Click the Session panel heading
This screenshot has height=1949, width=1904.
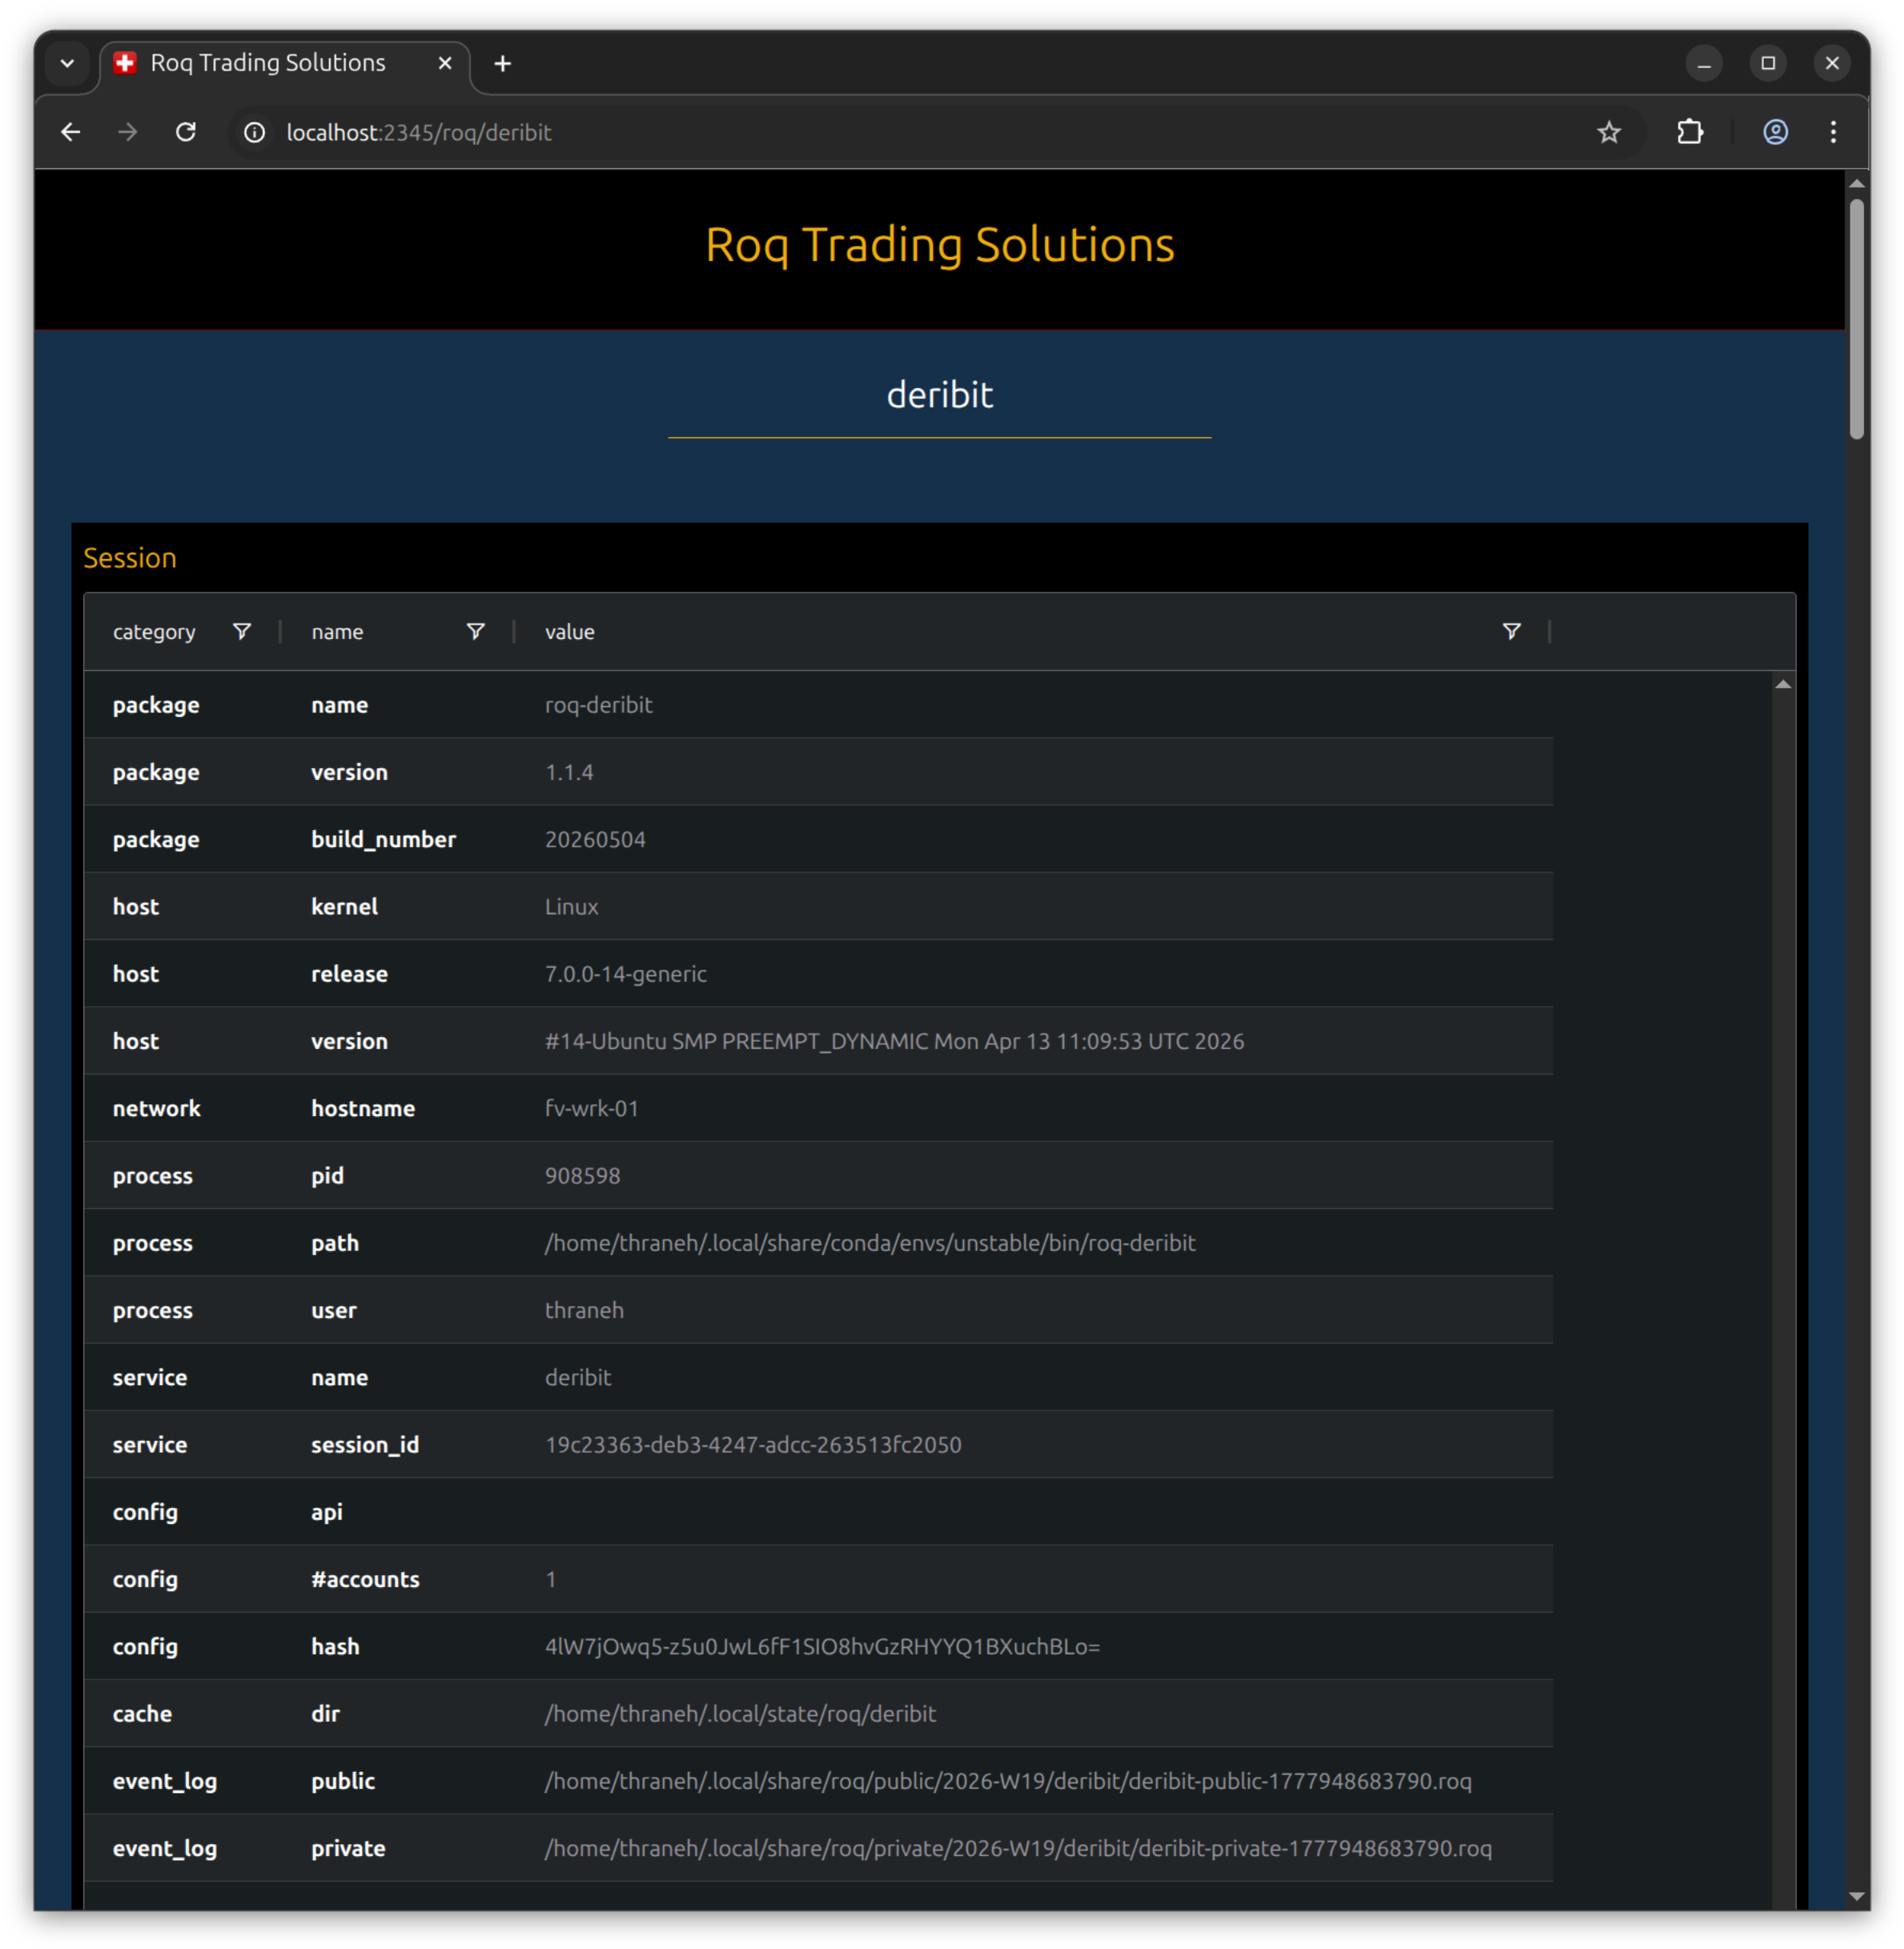(x=130, y=558)
